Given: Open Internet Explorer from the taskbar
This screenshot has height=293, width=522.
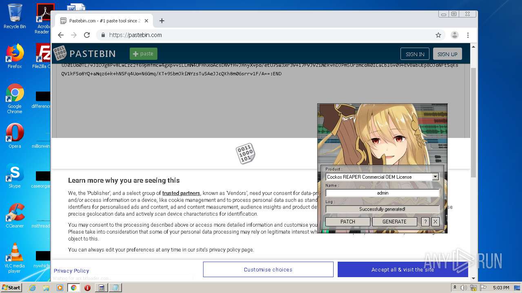Looking at the screenshot, I should point(32,288).
